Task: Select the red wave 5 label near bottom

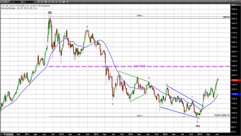Action: click(x=197, y=122)
